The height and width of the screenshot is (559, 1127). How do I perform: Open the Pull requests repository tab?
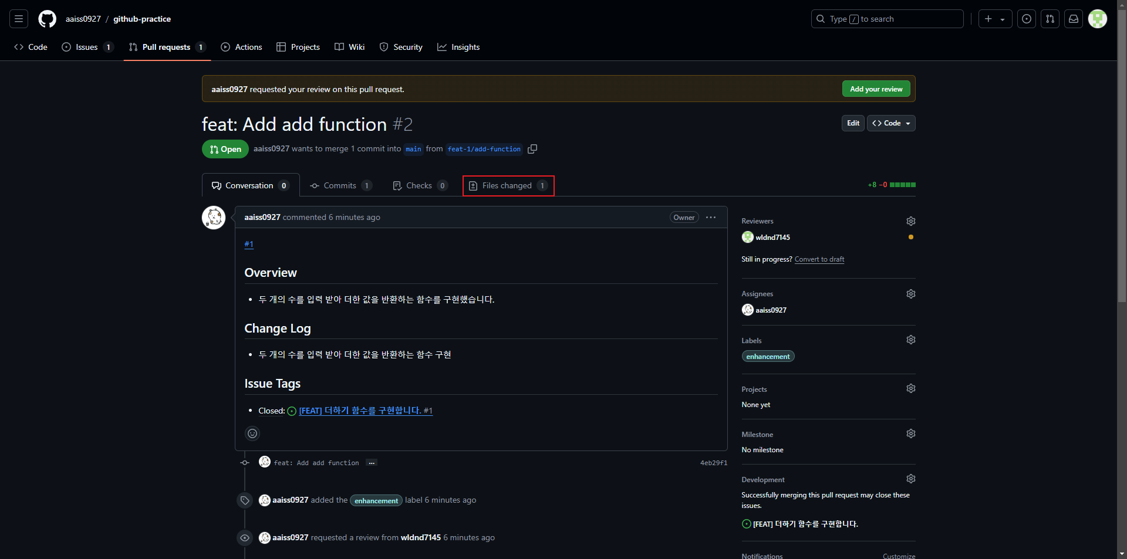pyautogui.click(x=167, y=47)
